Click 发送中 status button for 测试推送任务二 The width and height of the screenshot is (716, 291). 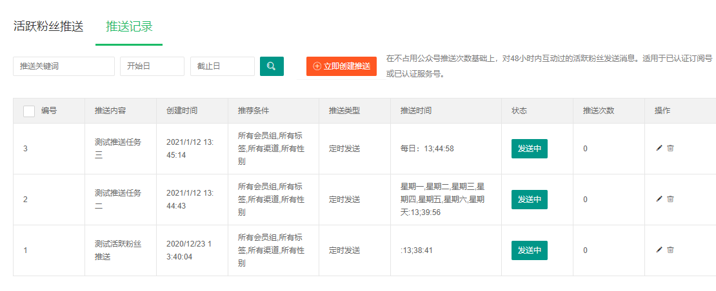click(x=529, y=200)
